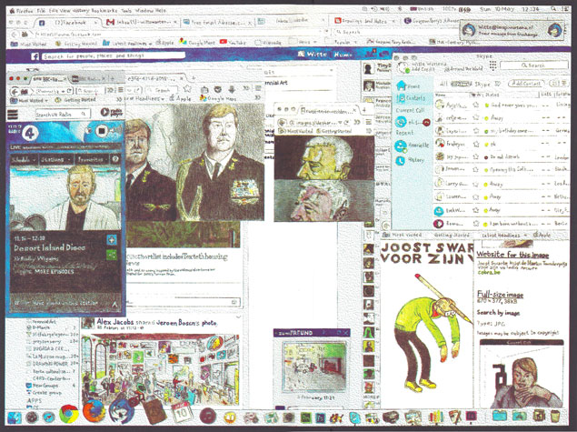577x432 pixels.
Task: Click the 'Website for this image' link
Action: pos(512,255)
